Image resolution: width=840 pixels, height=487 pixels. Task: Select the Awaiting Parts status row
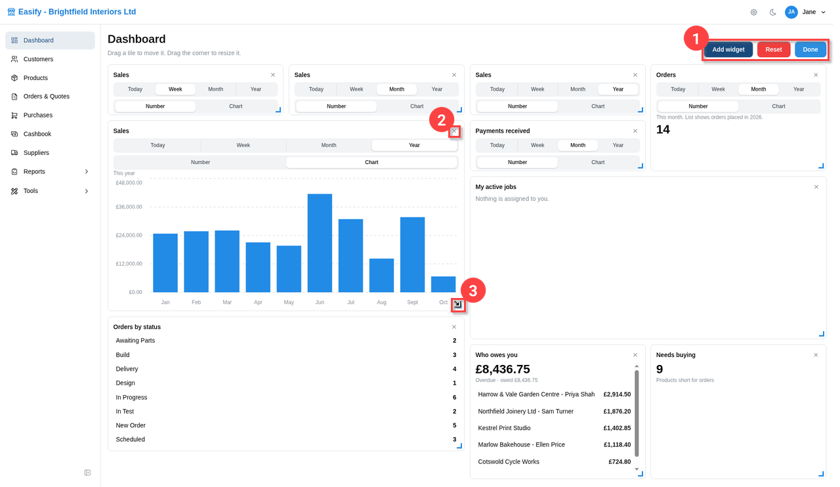[x=286, y=341]
